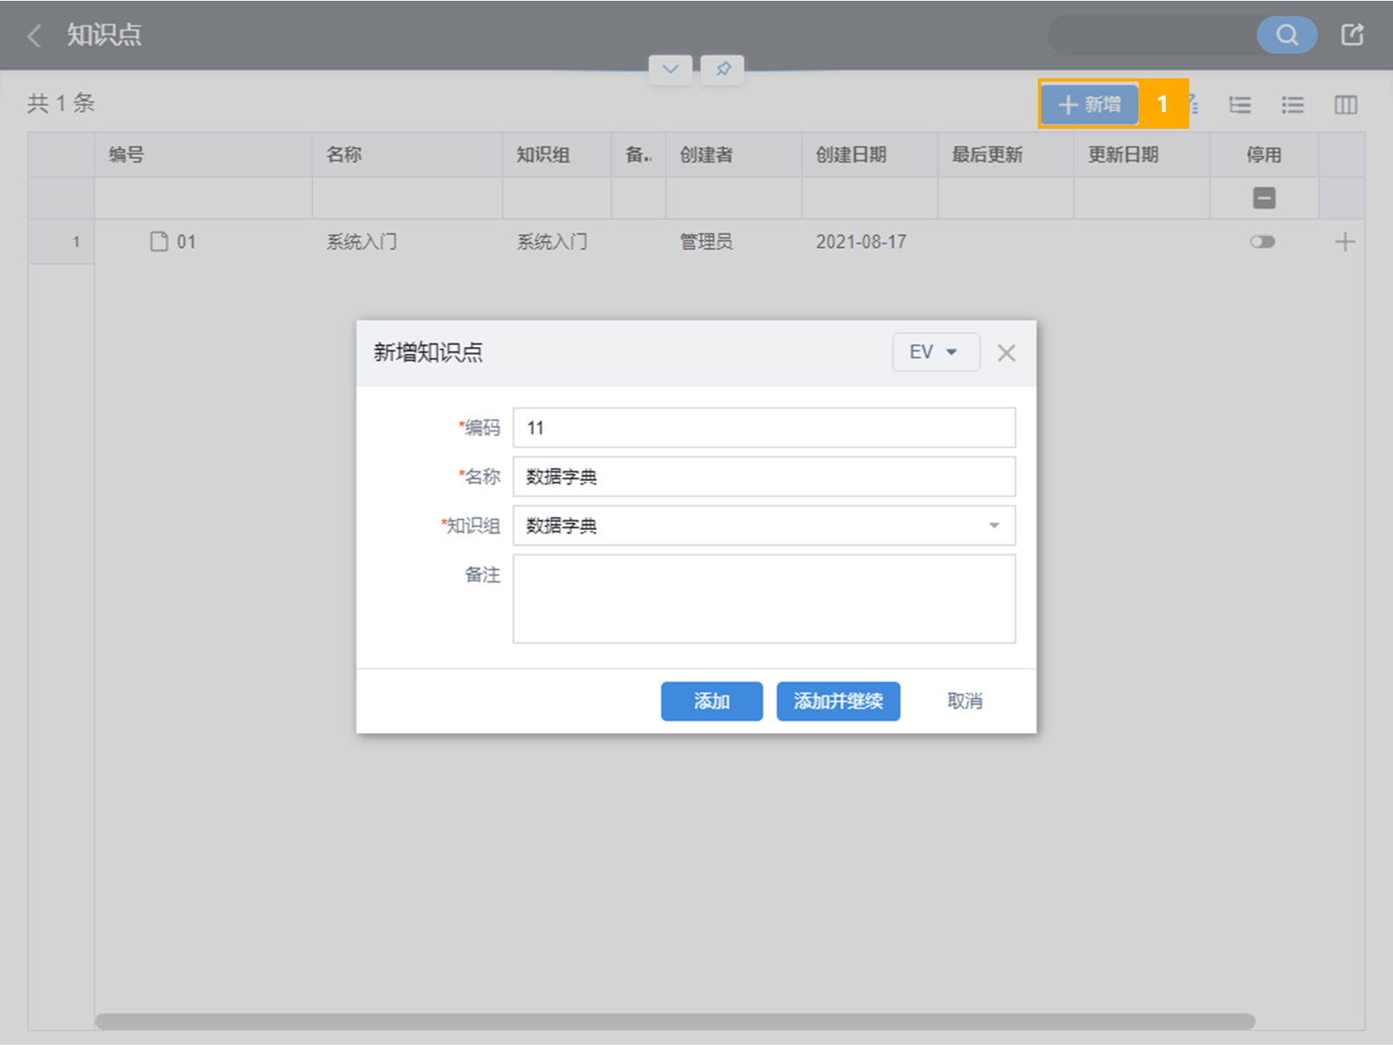Click plus icon on row 01
1393x1045 pixels.
click(1344, 242)
